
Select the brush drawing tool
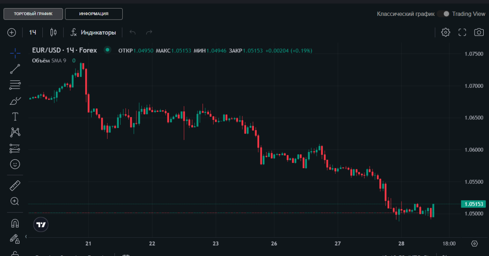click(15, 101)
